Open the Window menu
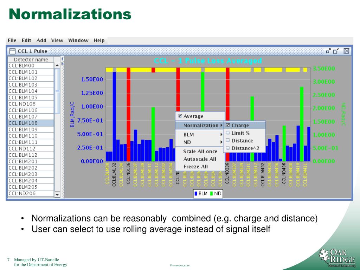Image resolution: width=360 pixels, height=270 pixels. coord(78,40)
